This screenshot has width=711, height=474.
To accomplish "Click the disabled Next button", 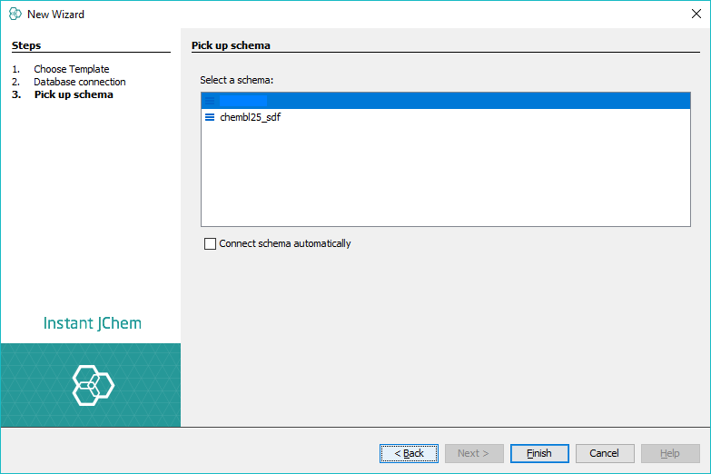I will pyautogui.click(x=473, y=453).
